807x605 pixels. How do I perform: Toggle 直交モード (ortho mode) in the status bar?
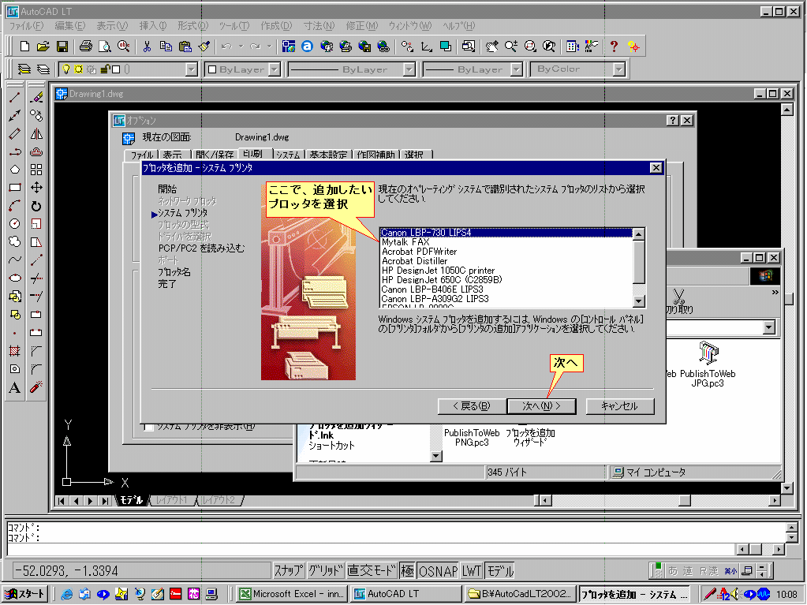372,570
